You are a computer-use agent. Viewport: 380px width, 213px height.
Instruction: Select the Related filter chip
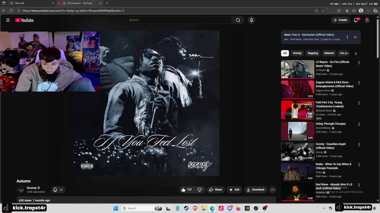pos(329,53)
